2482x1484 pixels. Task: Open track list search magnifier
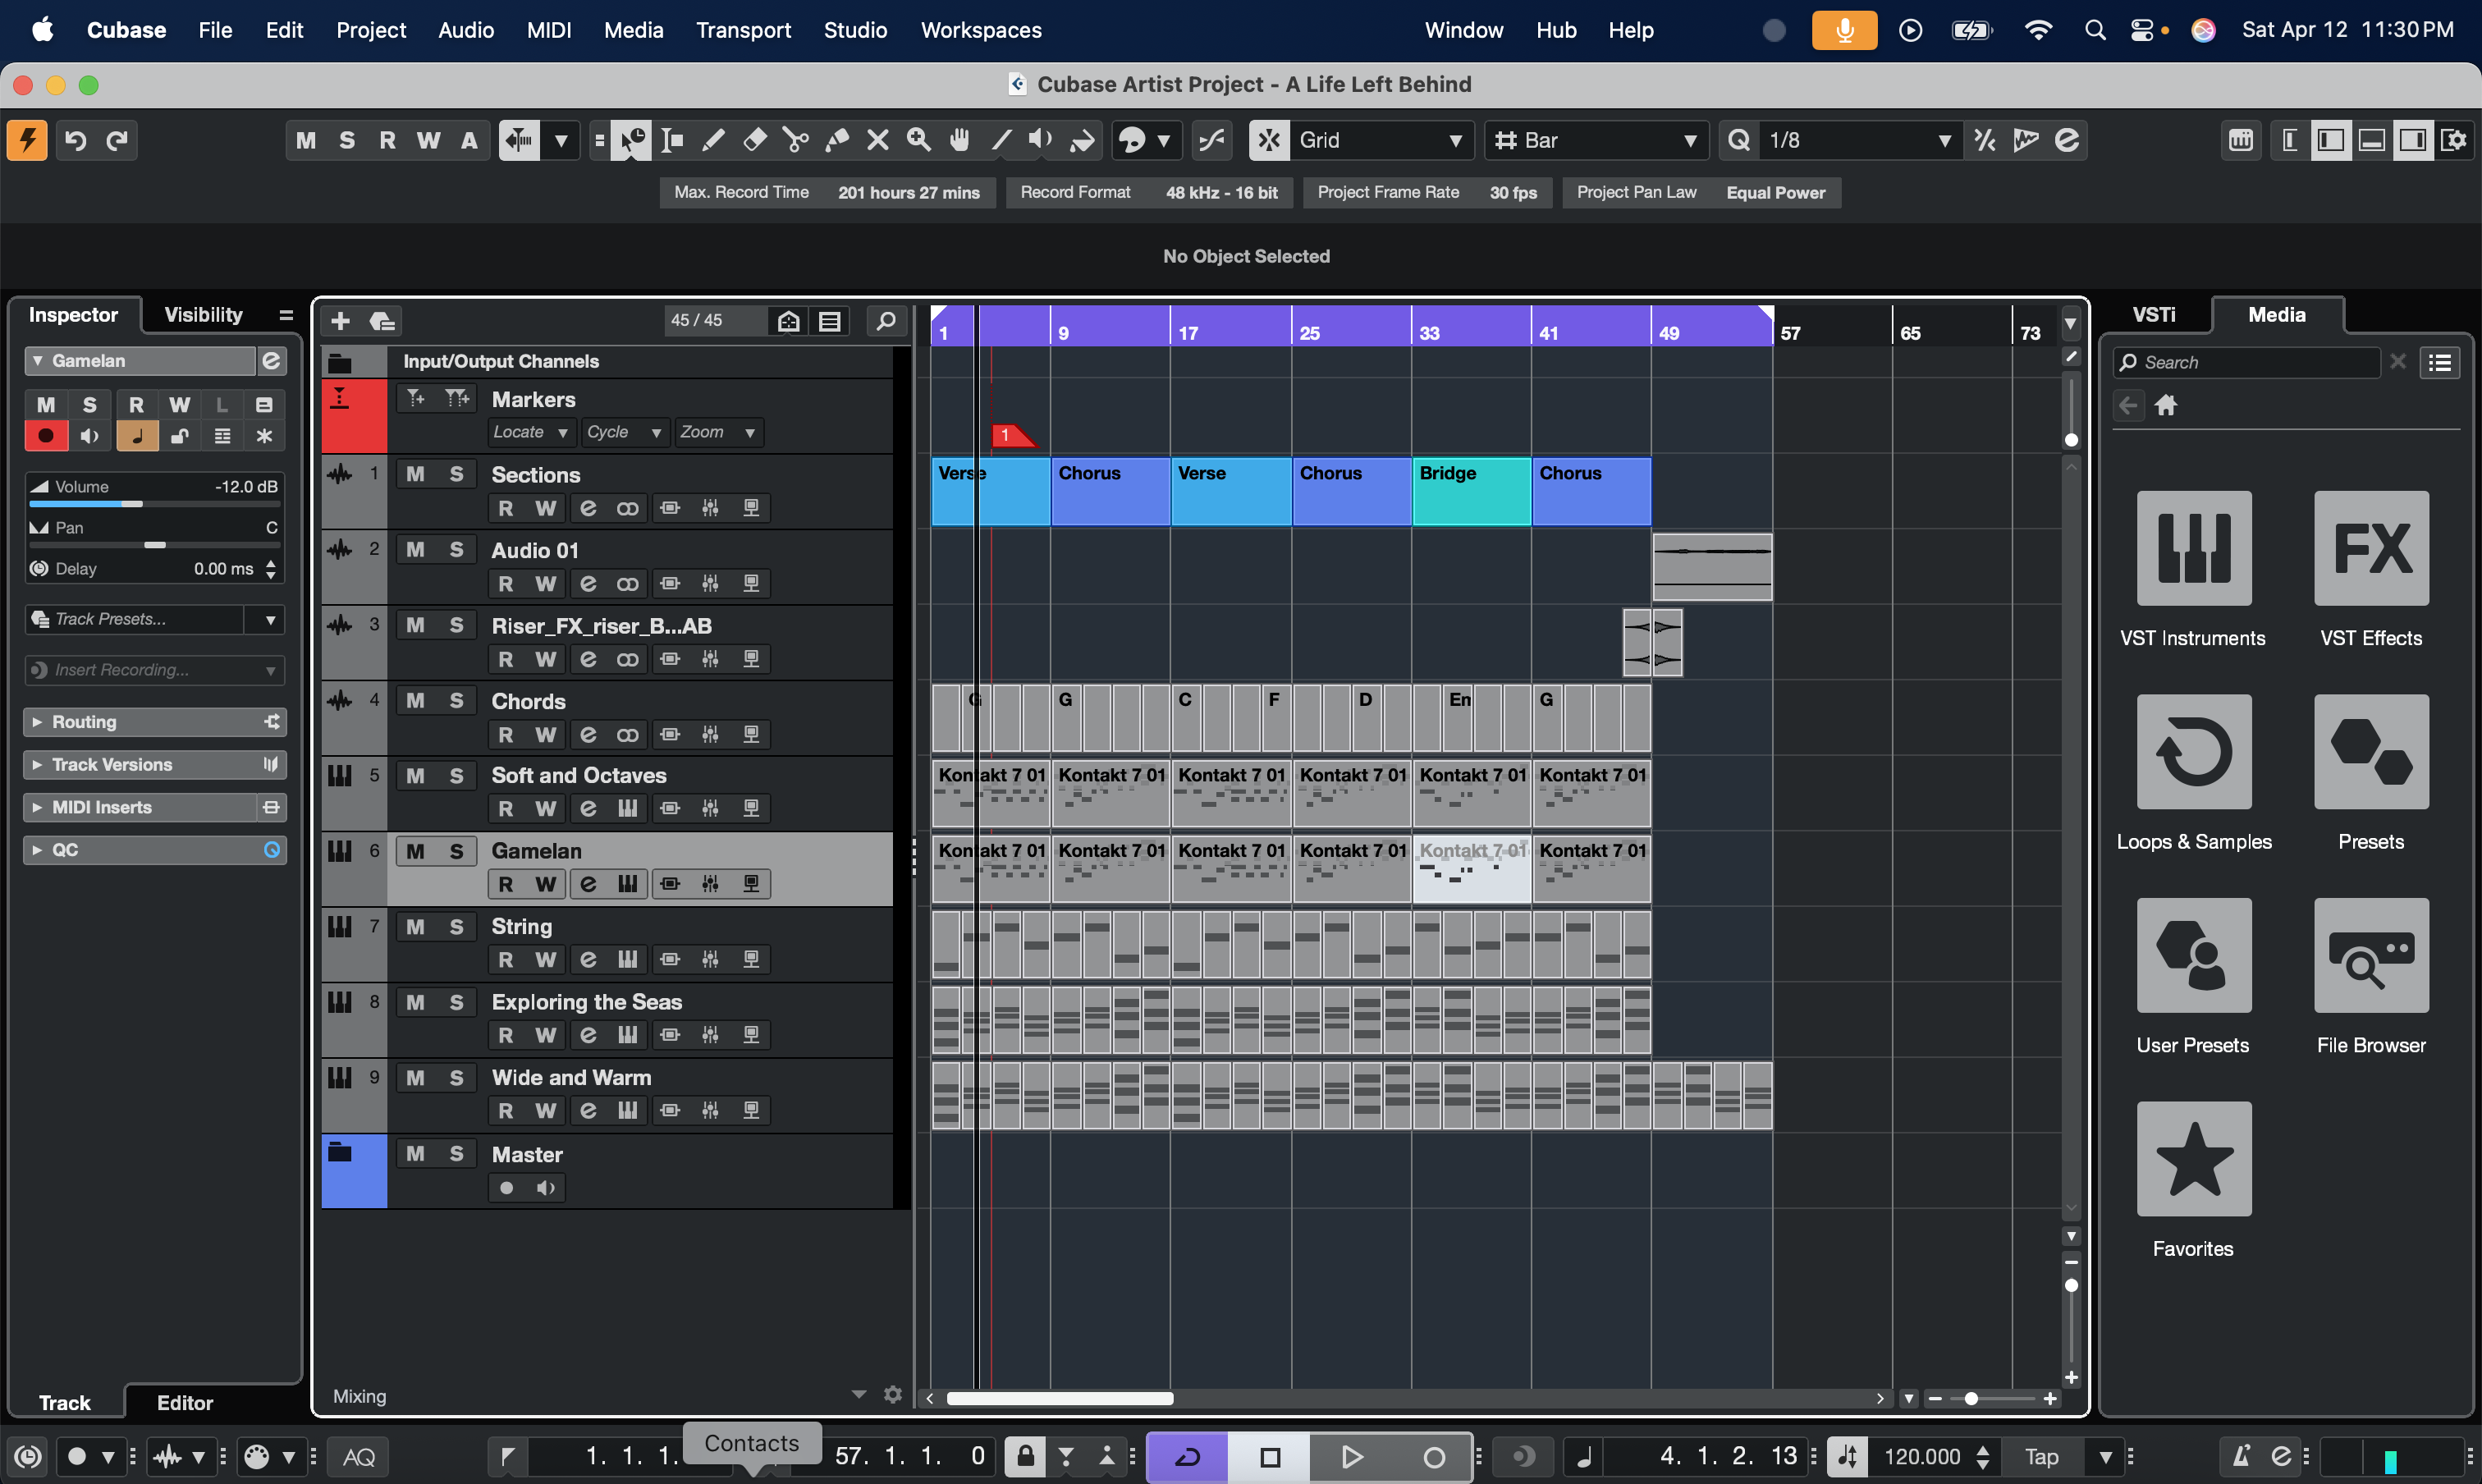[886, 321]
